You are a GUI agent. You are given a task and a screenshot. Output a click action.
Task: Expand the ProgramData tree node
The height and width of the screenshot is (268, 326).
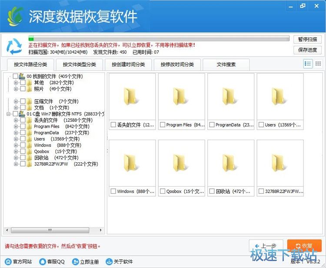(16, 133)
